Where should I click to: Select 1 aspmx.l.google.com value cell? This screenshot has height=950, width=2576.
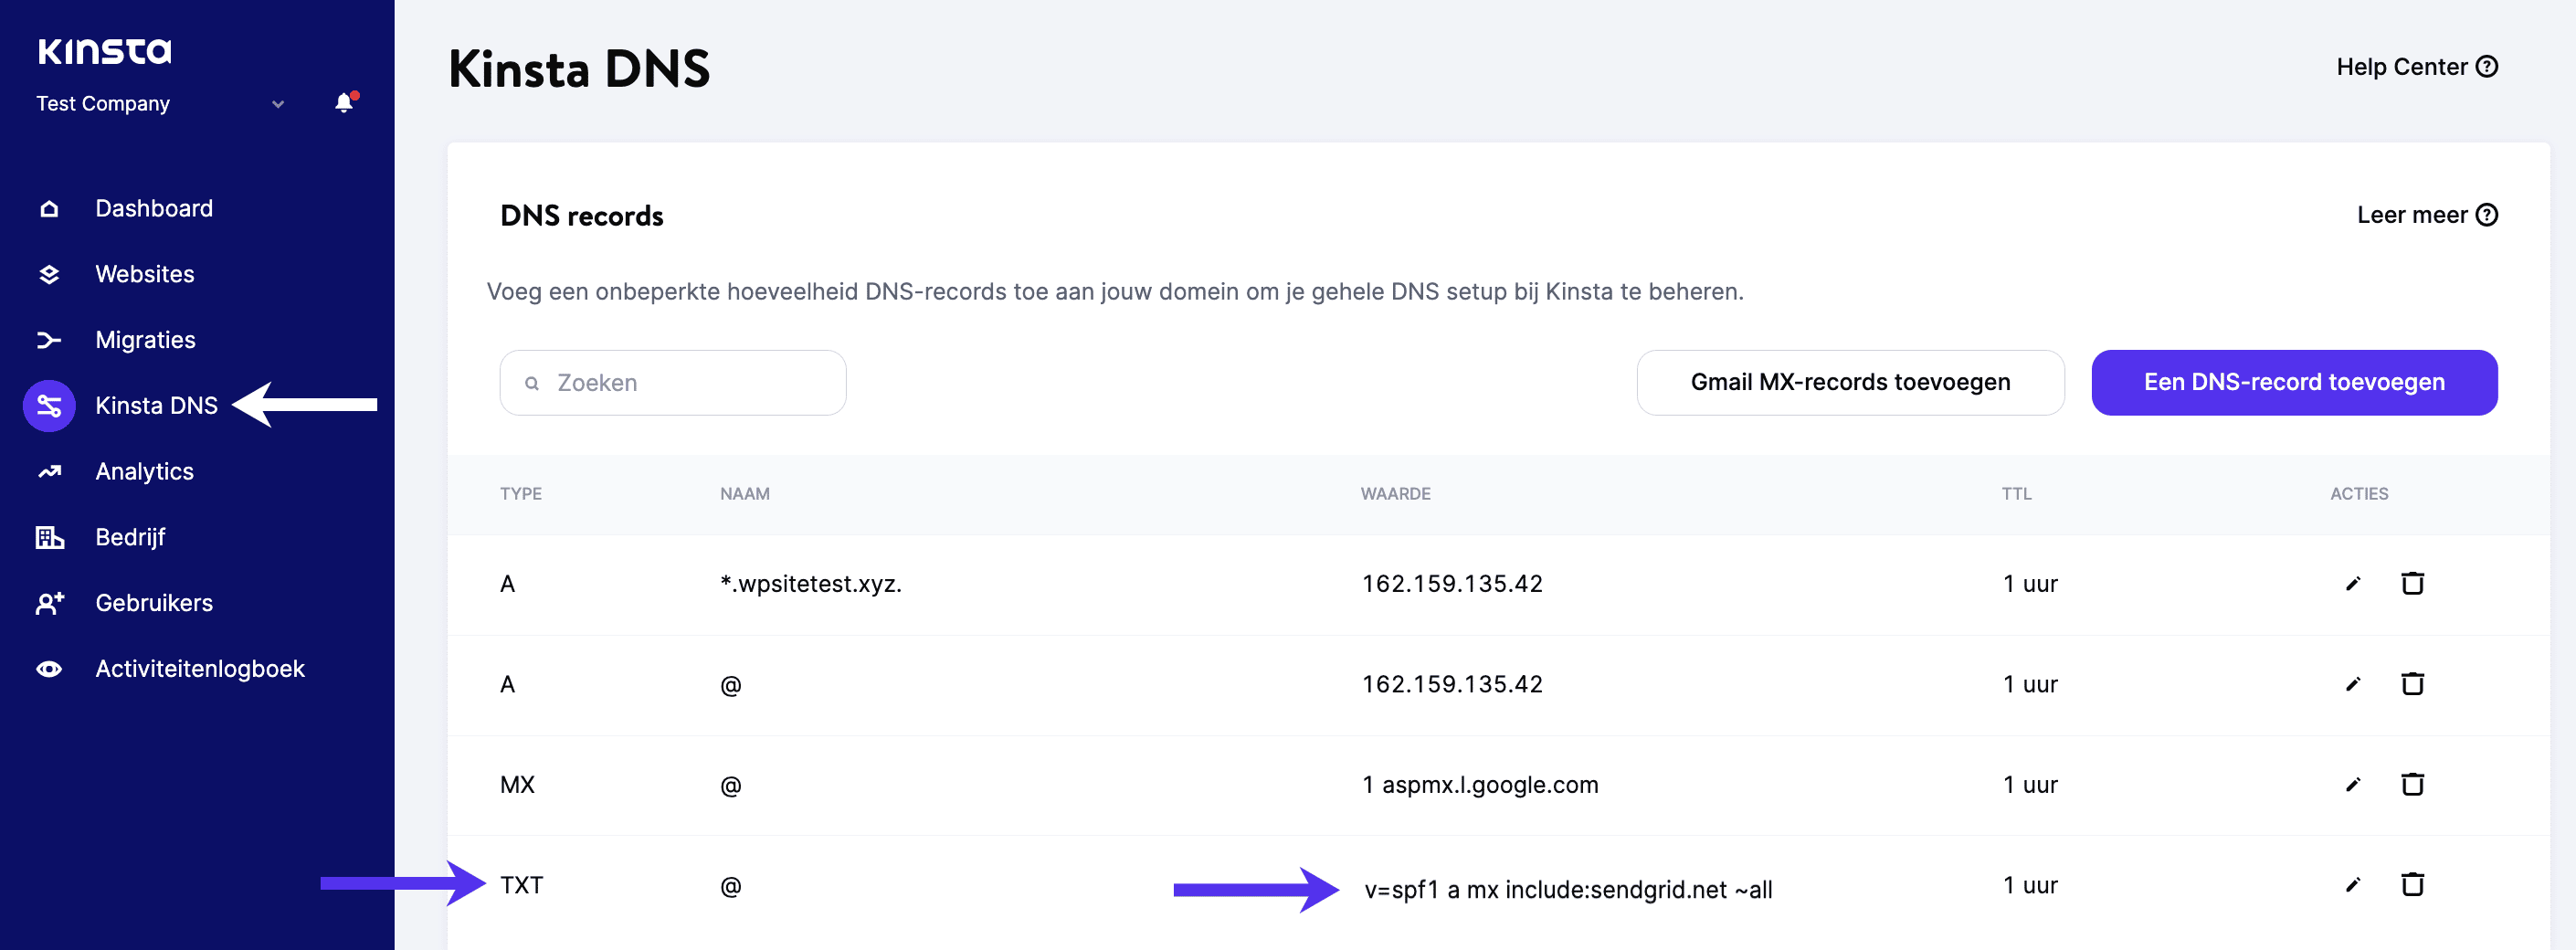click(1480, 785)
